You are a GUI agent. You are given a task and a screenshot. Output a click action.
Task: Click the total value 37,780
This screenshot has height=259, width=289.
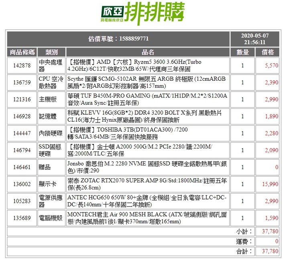point(270,251)
